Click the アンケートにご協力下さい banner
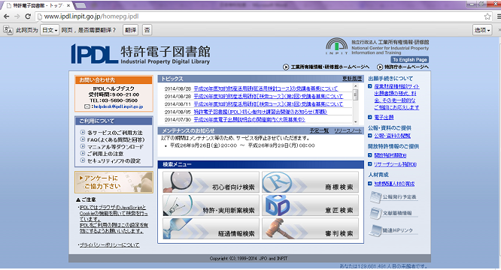501x270 pixels. tap(114, 182)
